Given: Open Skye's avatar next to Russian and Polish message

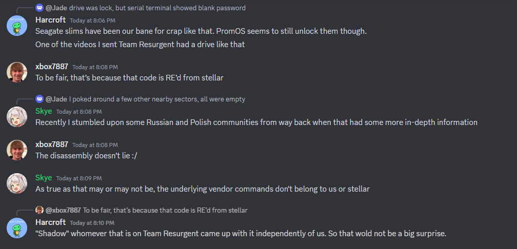Looking at the screenshot, I should click(17, 117).
